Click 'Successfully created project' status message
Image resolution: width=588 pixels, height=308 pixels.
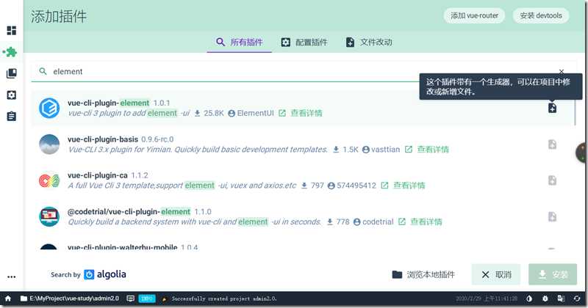pos(224,298)
